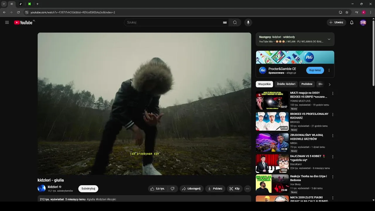Click the MRGH. channel name
The height and width of the screenshot is (211, 375).
click(x=294, y=143)
